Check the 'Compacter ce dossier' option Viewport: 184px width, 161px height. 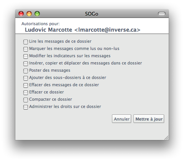tap(26, 100)
